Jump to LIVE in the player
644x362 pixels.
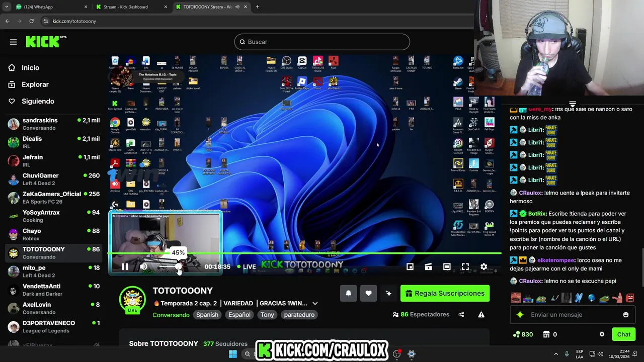point(247,267)
